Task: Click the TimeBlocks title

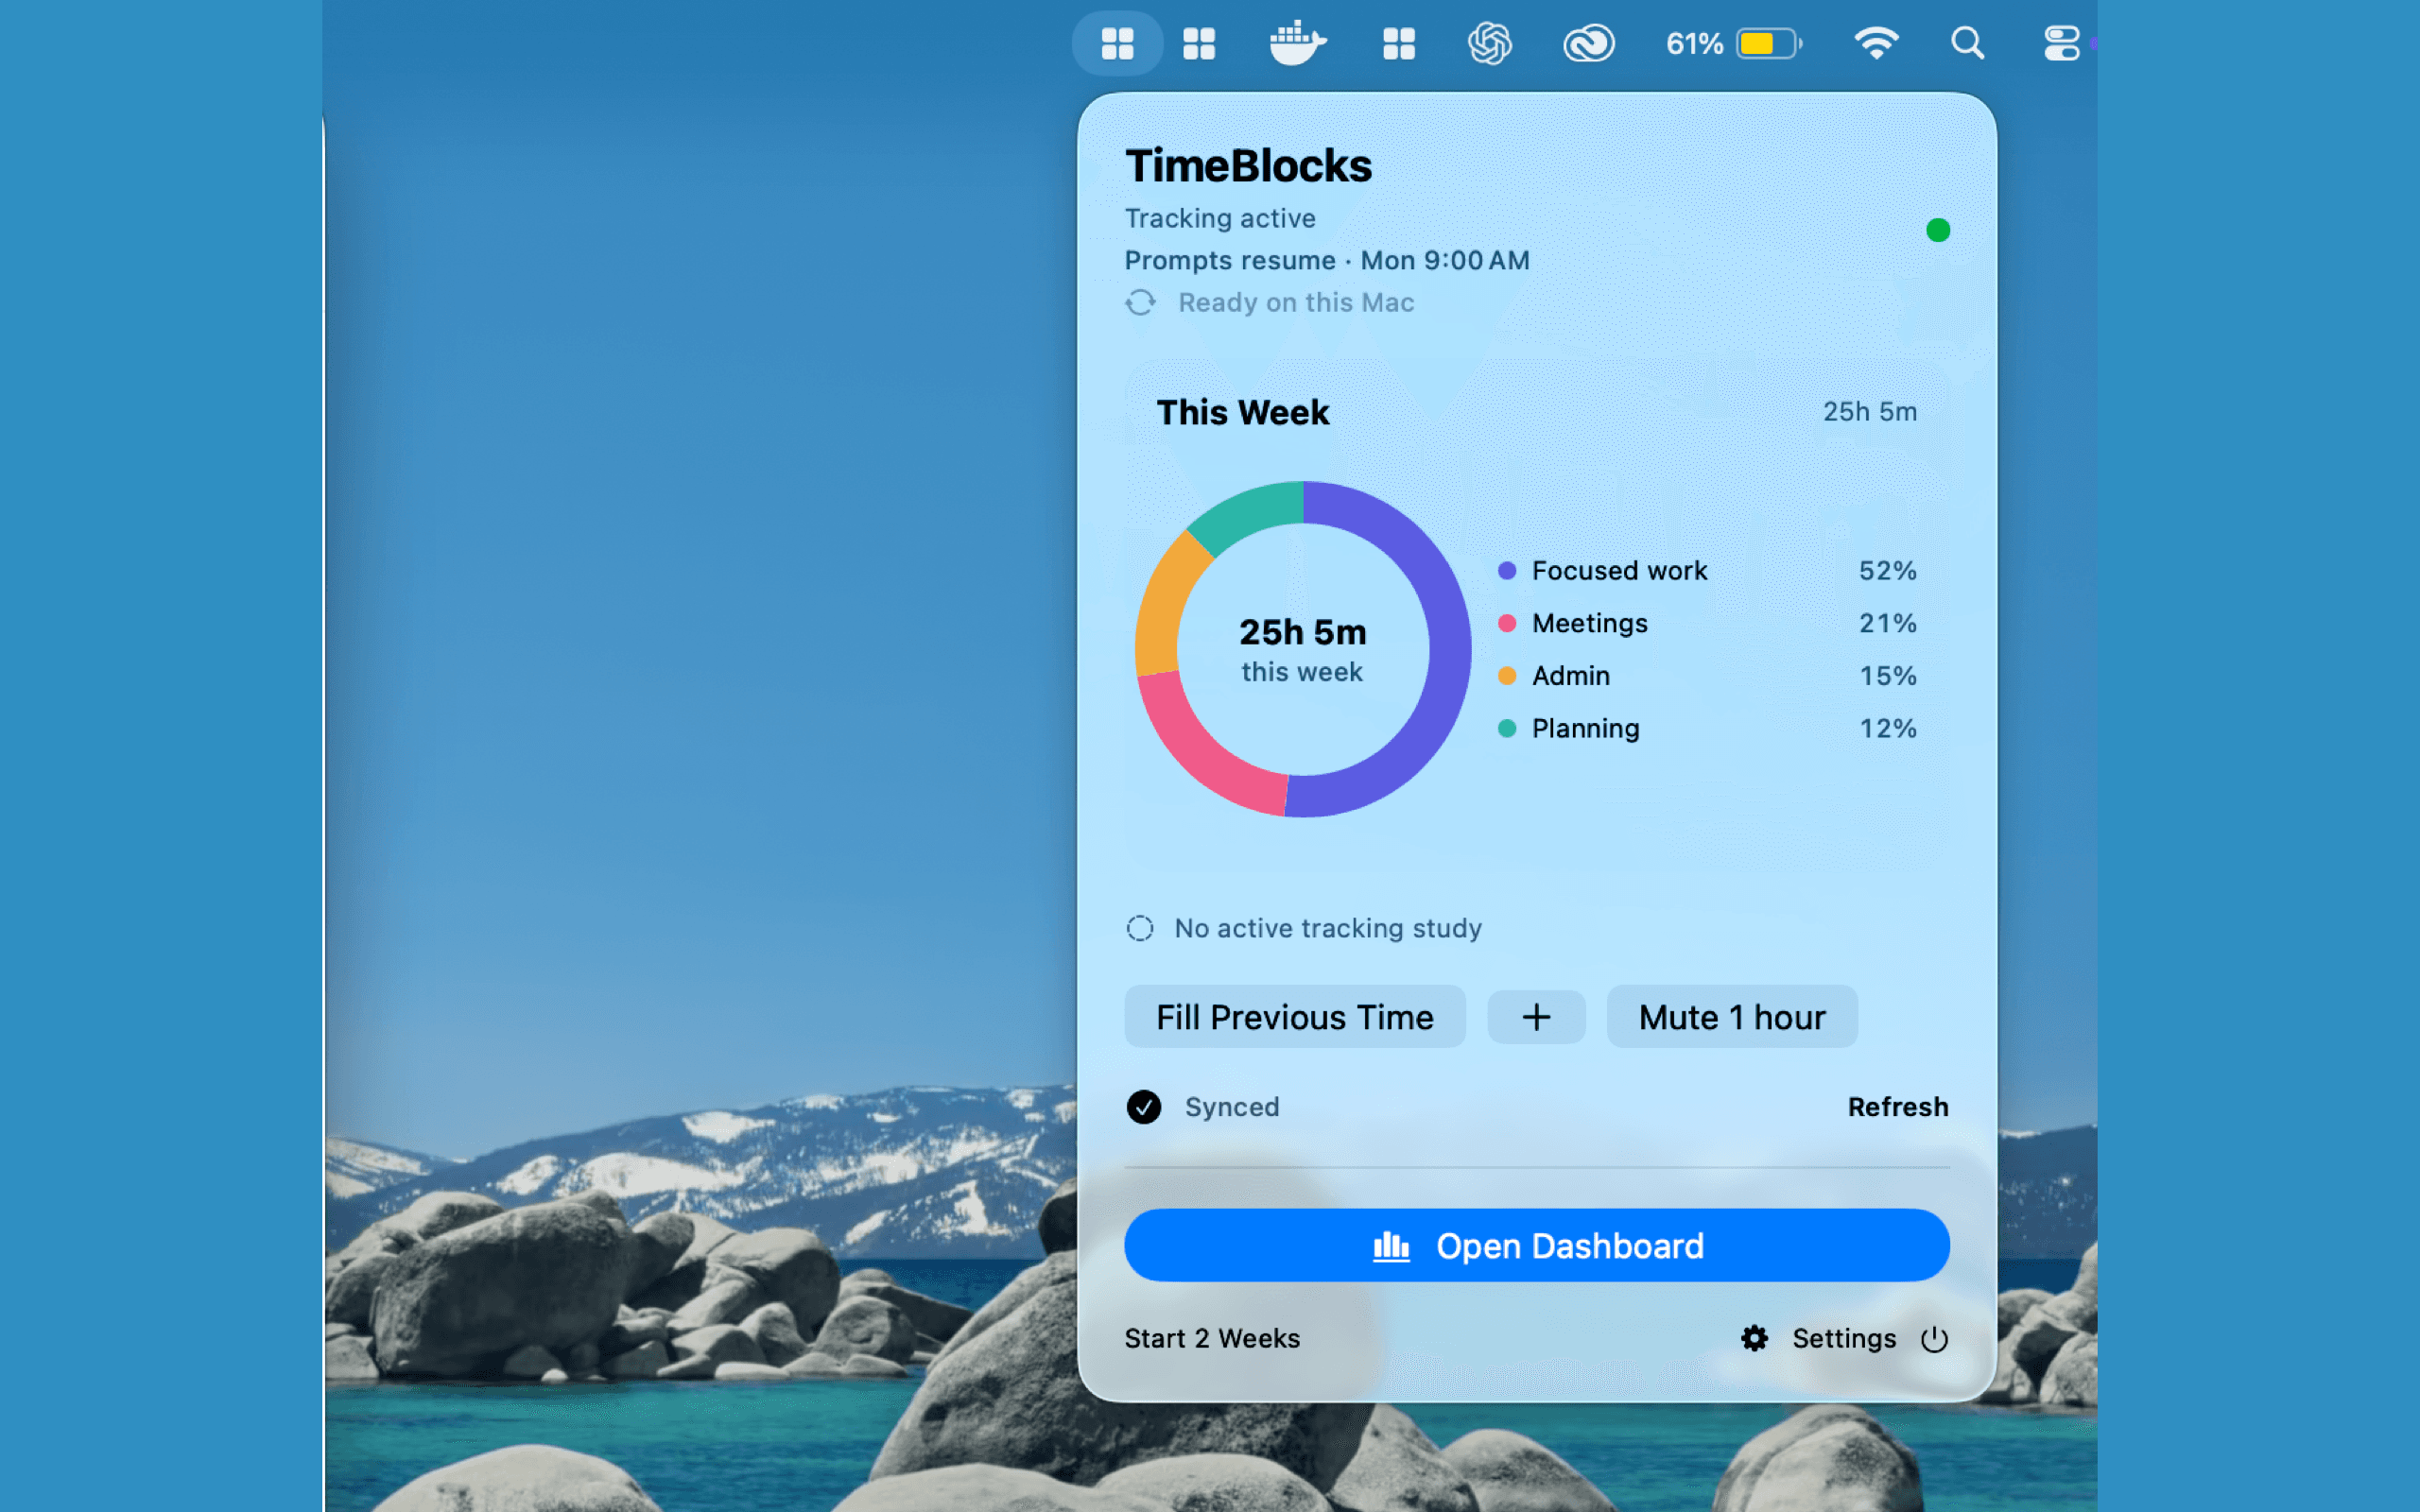Action: [x=1248, y=166]
